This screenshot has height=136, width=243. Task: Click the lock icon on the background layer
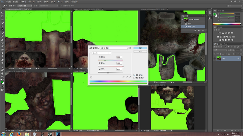pos(238,59)
